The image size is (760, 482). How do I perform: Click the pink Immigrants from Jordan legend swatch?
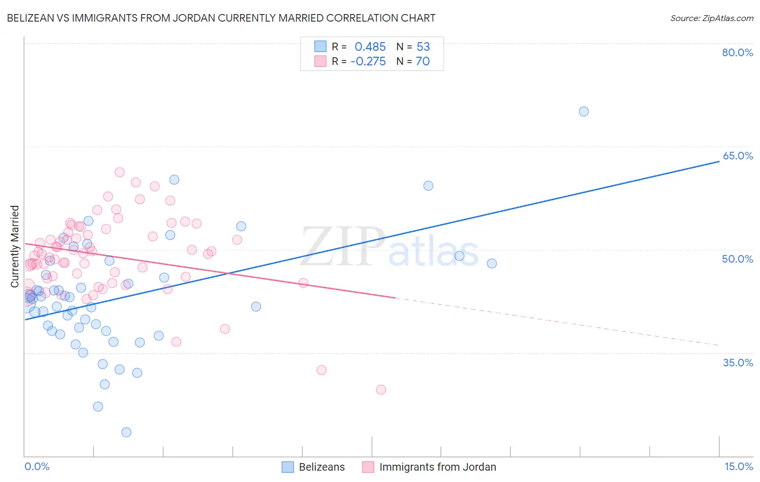coord(368,467)
